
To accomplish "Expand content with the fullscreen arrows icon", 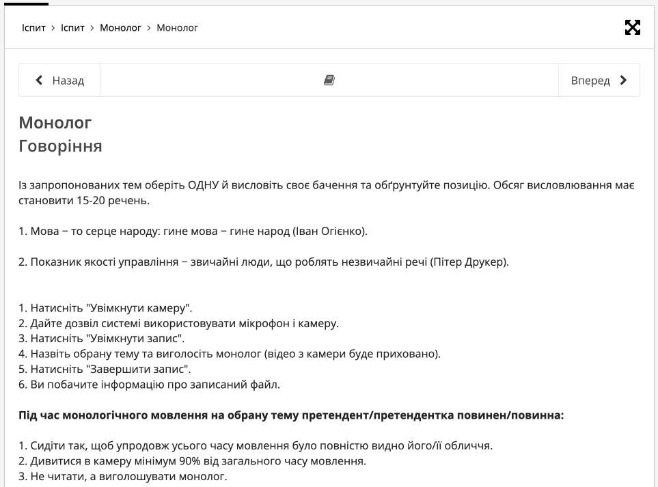I will (x=632, y=27).
